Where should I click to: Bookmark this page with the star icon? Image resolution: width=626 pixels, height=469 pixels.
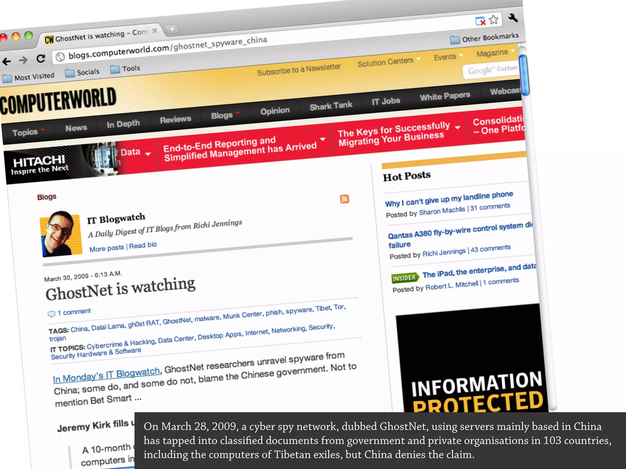pos(493,20)
